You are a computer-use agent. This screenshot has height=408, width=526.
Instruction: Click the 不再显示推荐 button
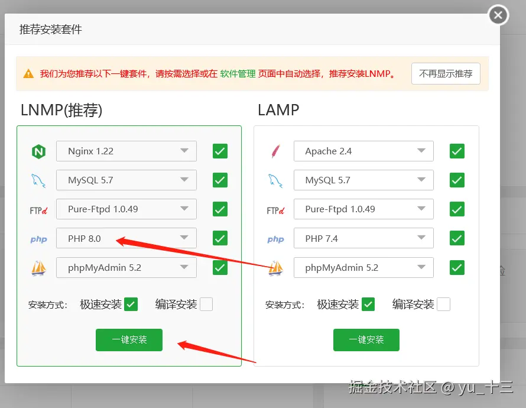coord(446,73)
